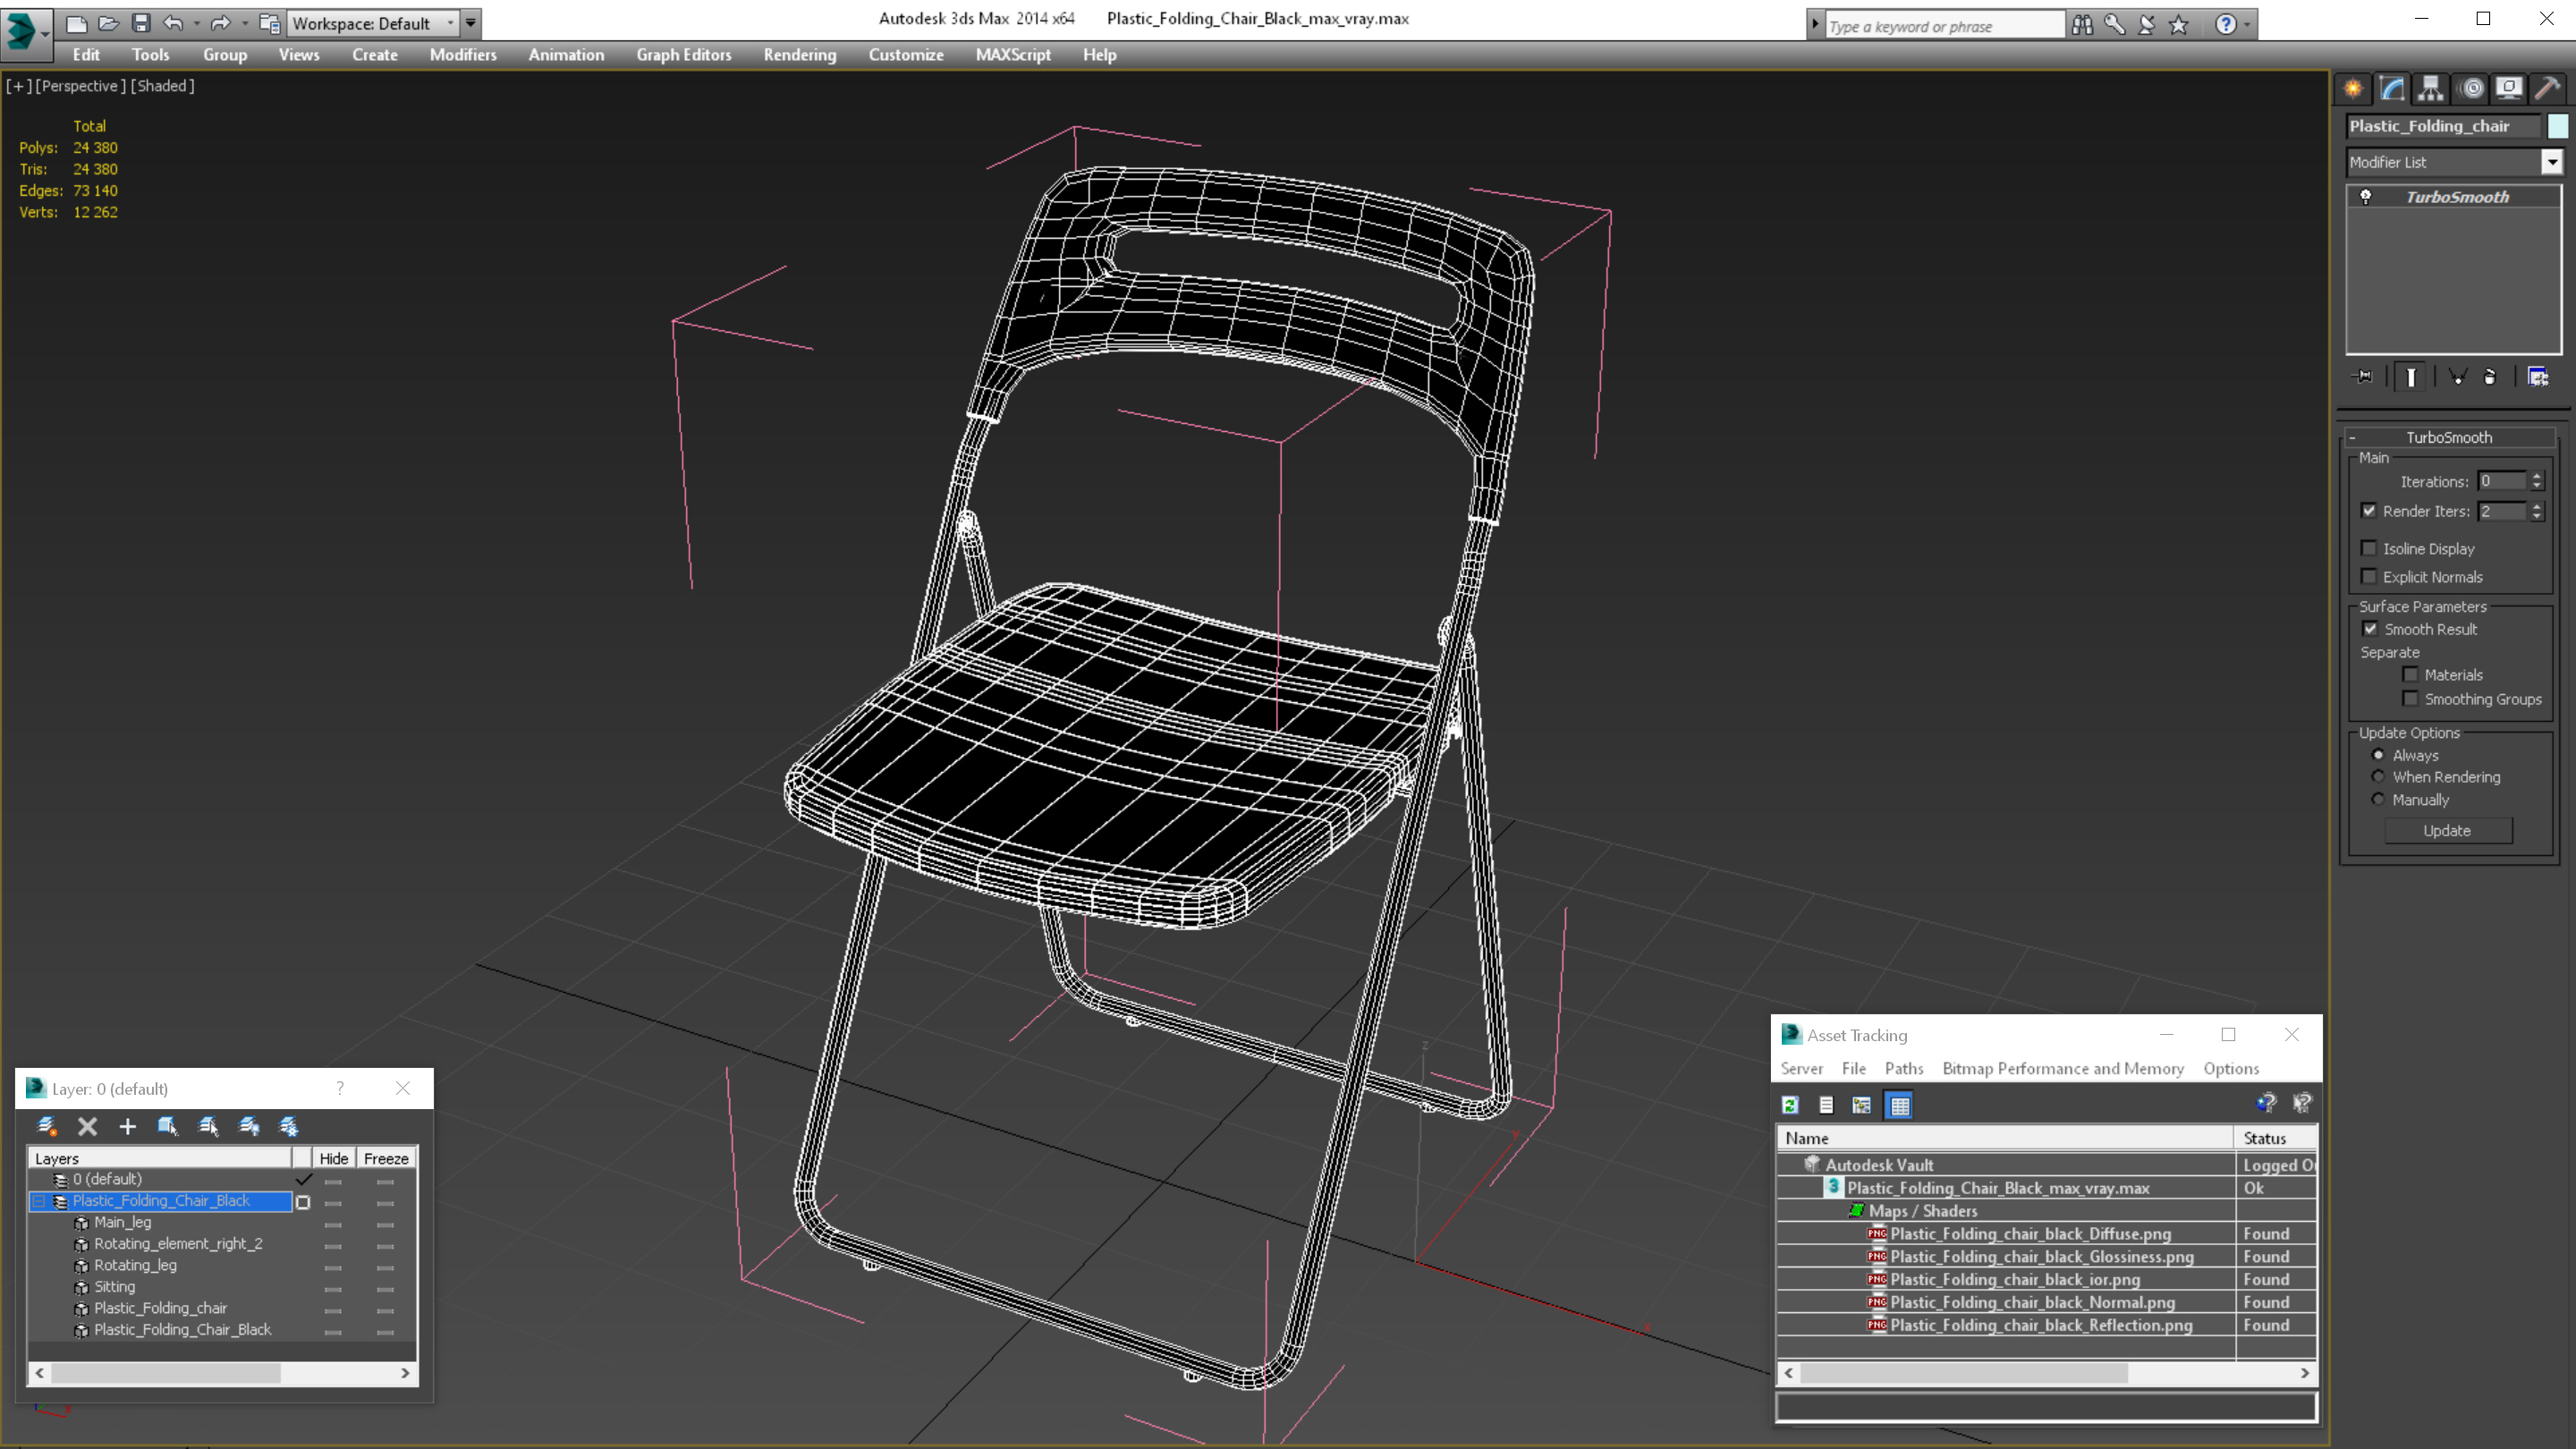Viewport: 2576px width, 1449px height.
Task: Toggle Render Iters checkbox
Action: click(x=2369, y=511)
